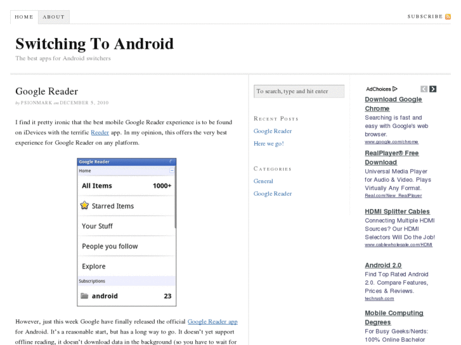Open the Switching To Android site title
Viewport: 461px width, 345px height.
click(94, 44)
